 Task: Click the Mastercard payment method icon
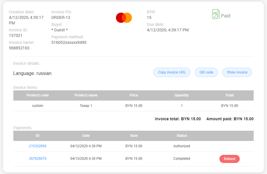124,18
